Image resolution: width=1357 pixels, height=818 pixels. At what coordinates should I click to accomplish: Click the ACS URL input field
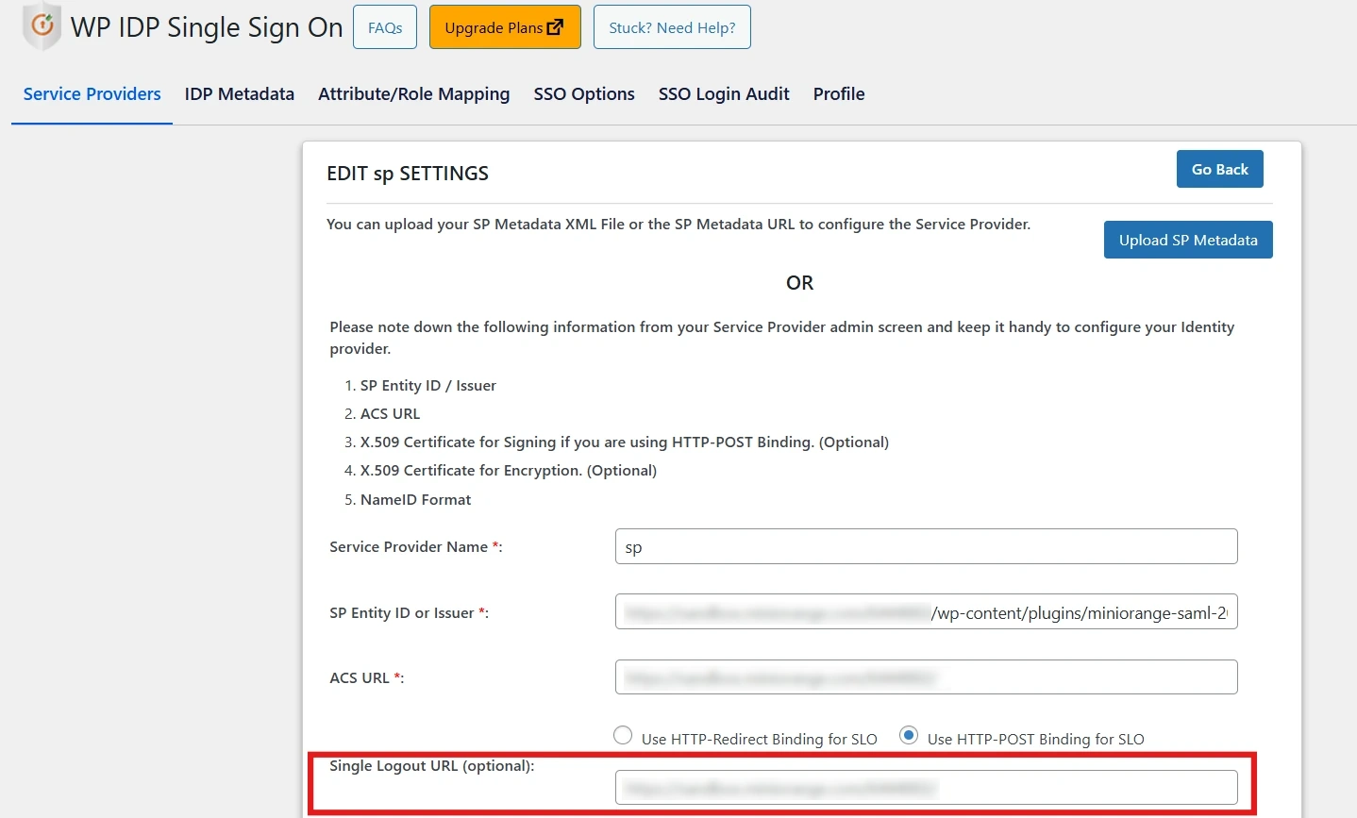927,676
